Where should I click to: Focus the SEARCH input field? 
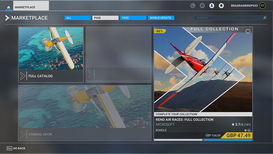(230, 17)
